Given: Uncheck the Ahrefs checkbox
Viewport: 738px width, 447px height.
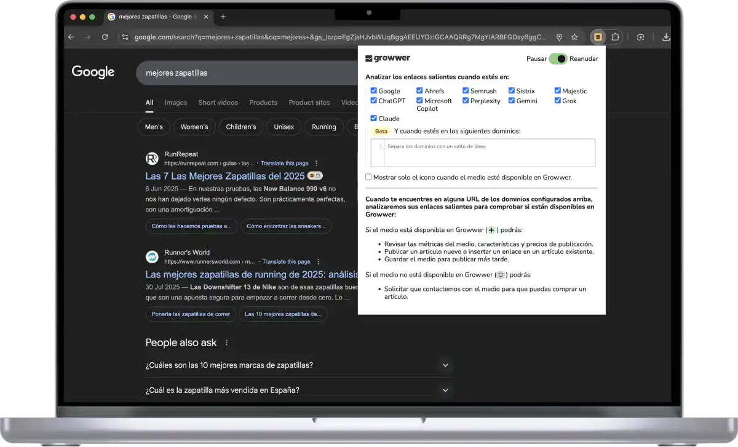Looking at the screenshot, I should pos(419,90).
